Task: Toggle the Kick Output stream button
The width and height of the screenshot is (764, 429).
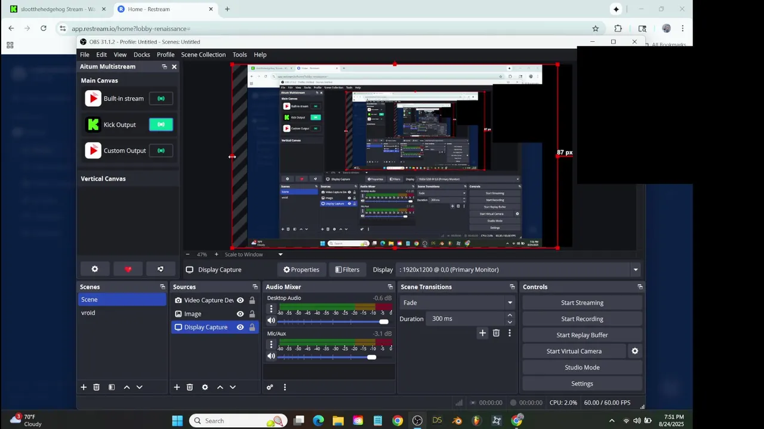Action: [x=161, y=125]
